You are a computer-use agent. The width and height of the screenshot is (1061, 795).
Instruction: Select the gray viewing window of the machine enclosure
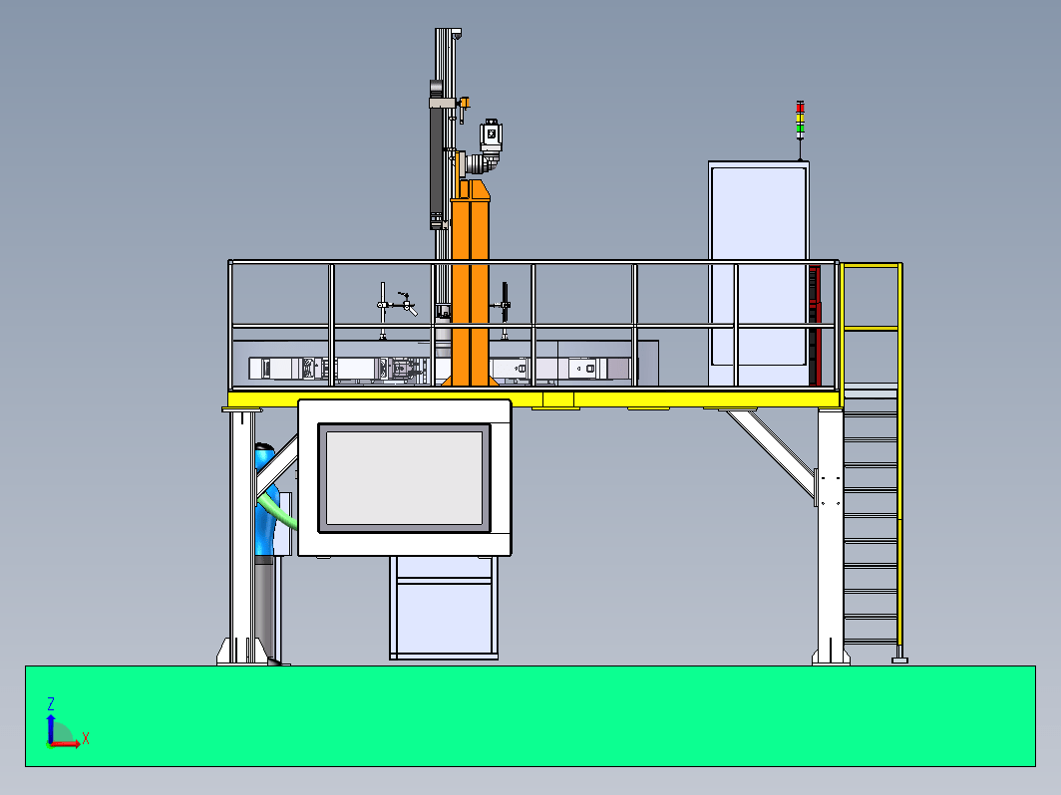coord(404,478)
